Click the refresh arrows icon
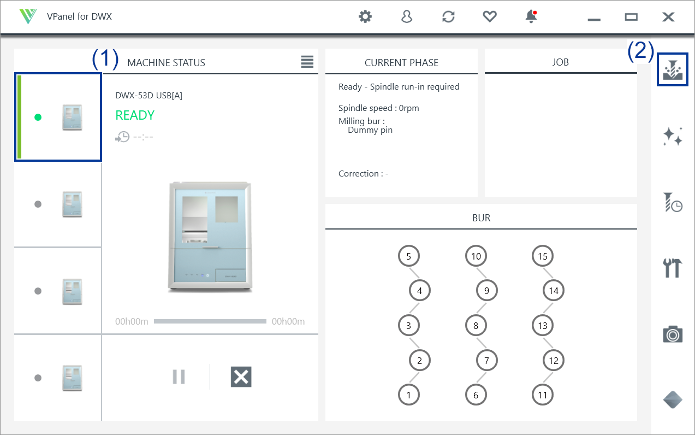 pos(448,17)
